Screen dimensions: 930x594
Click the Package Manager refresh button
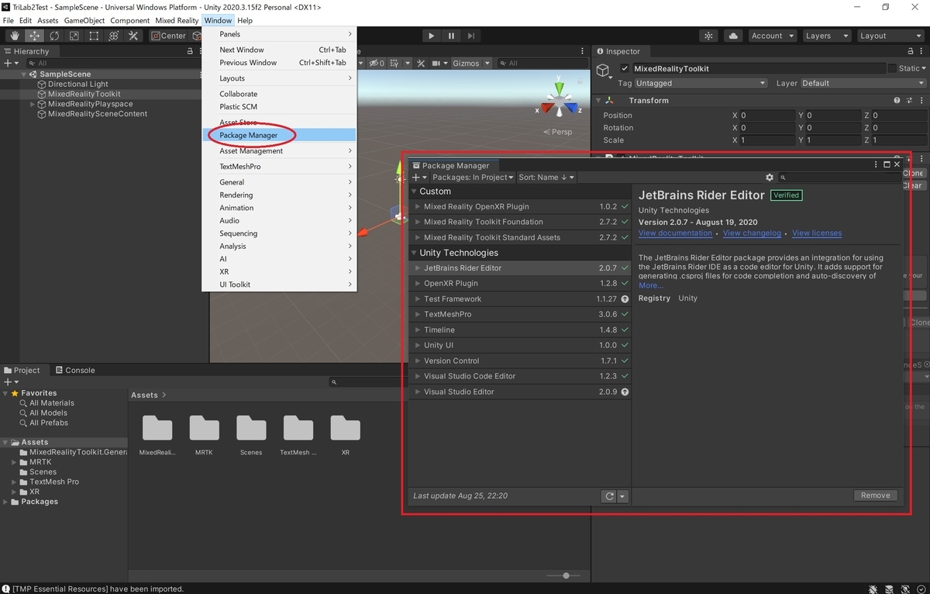[609, 496]
